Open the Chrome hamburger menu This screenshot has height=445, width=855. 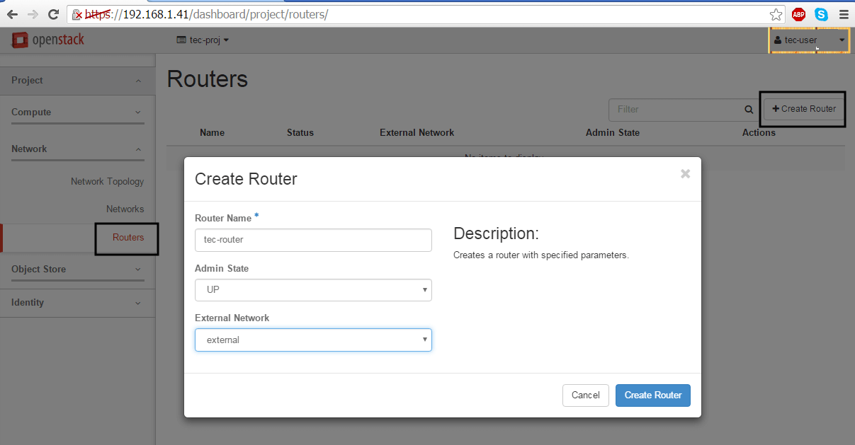[x=844, y=14]
